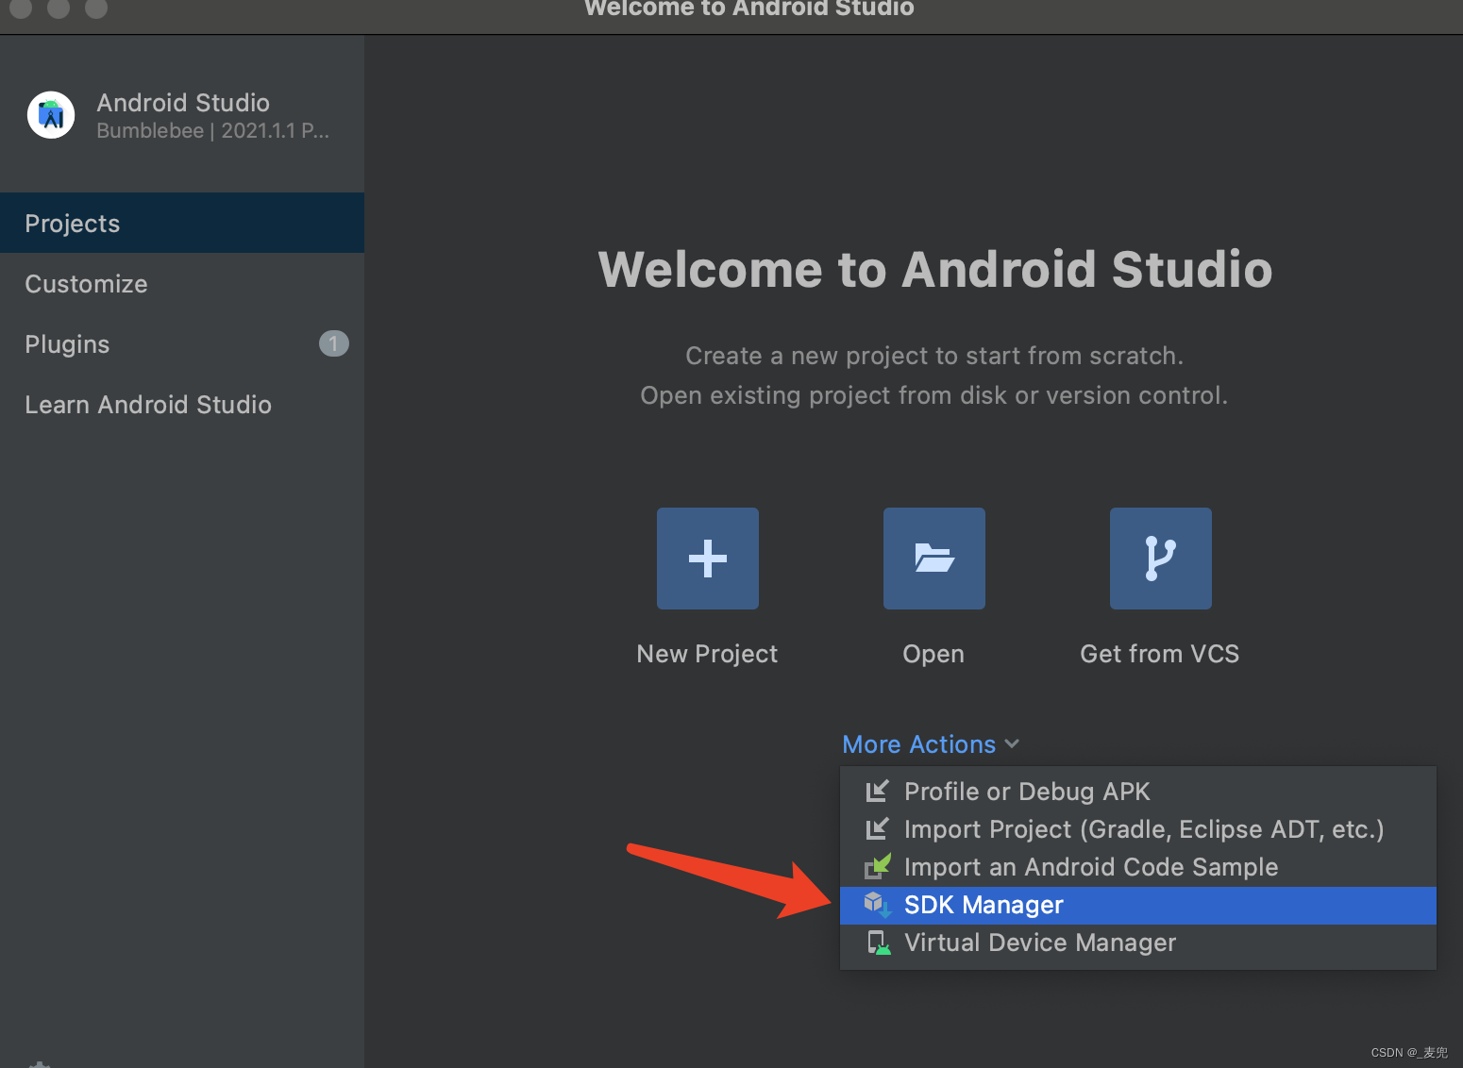
Task: Click the Import Project arrow icon
Action: (877, 828)
